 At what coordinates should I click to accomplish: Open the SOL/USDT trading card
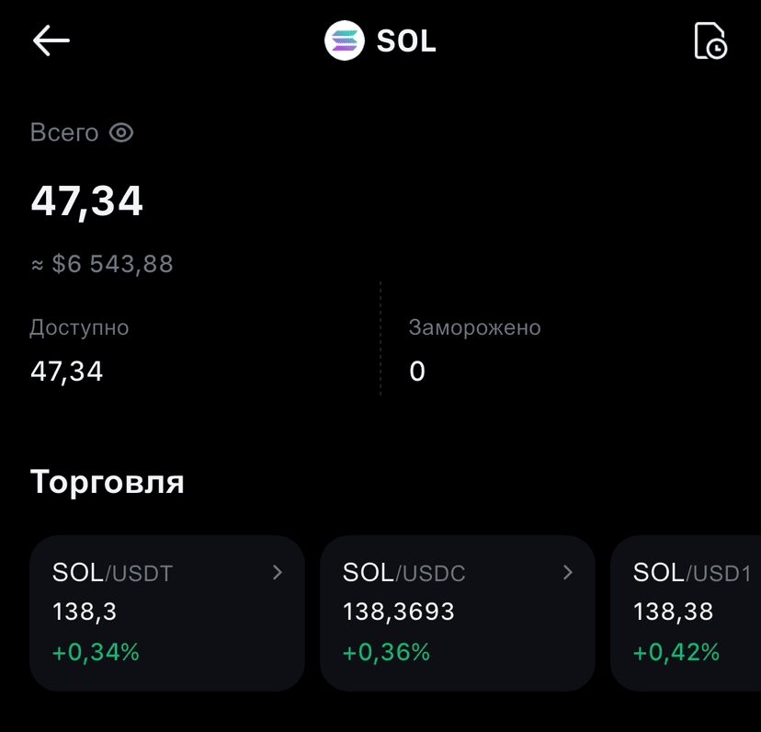click(167, 613)
